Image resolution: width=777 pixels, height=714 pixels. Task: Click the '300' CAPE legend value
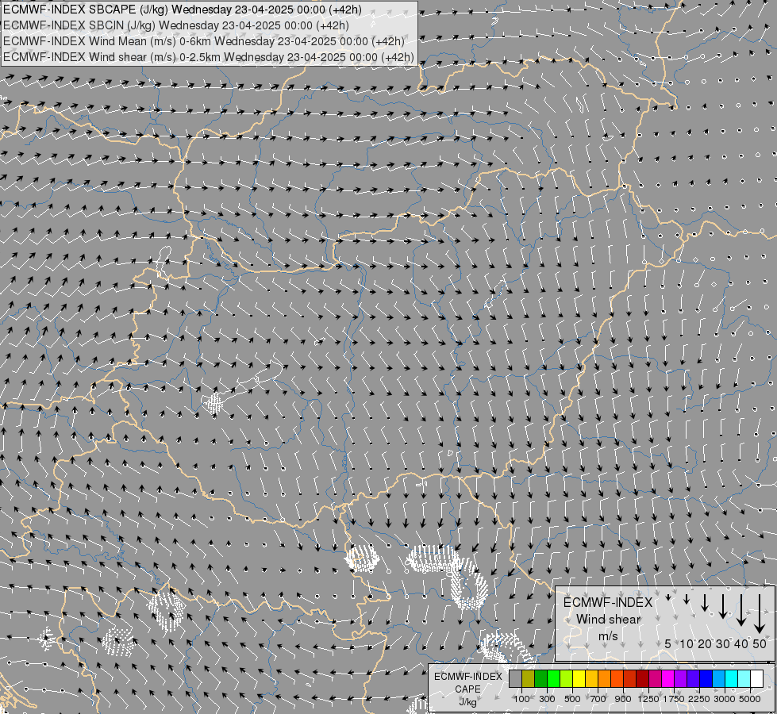click(x=547, y=699)
